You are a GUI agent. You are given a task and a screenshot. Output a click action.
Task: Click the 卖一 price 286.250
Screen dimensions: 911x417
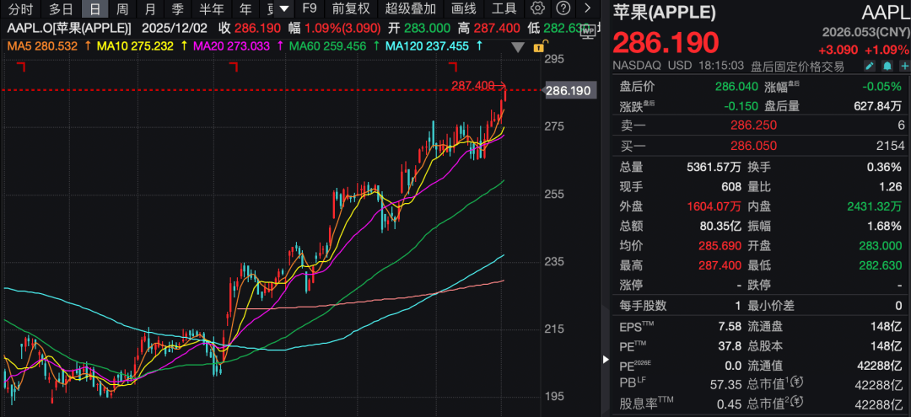[x=755, y=126]
